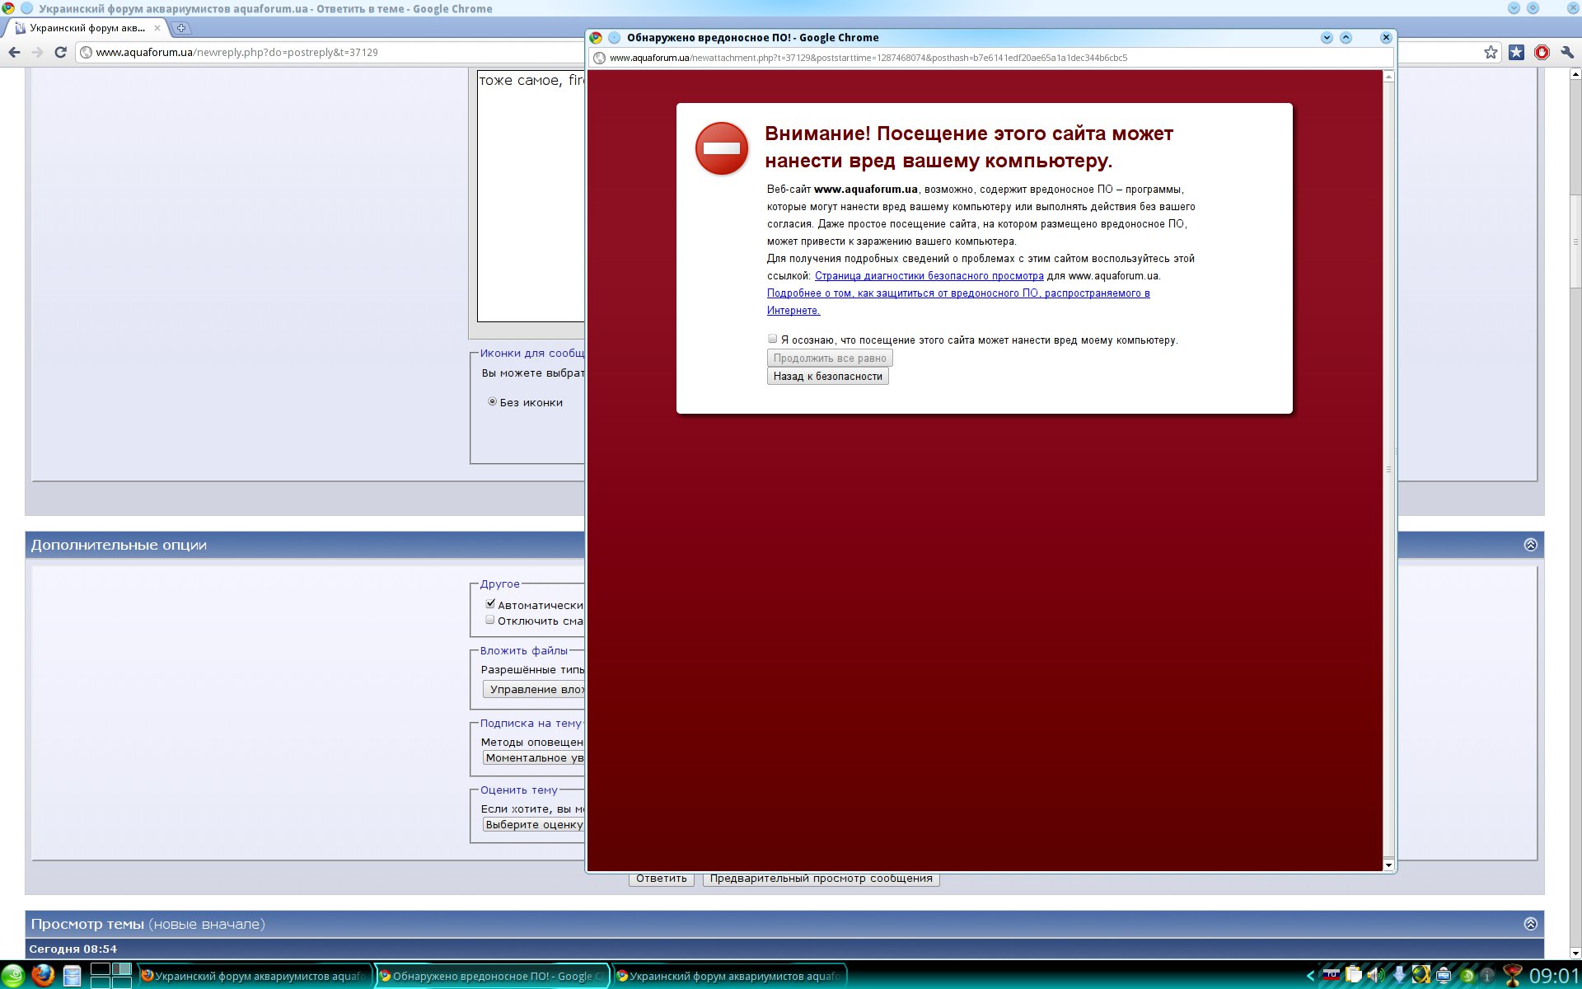Collapse the 'Просмотр темы' section

1530,924
